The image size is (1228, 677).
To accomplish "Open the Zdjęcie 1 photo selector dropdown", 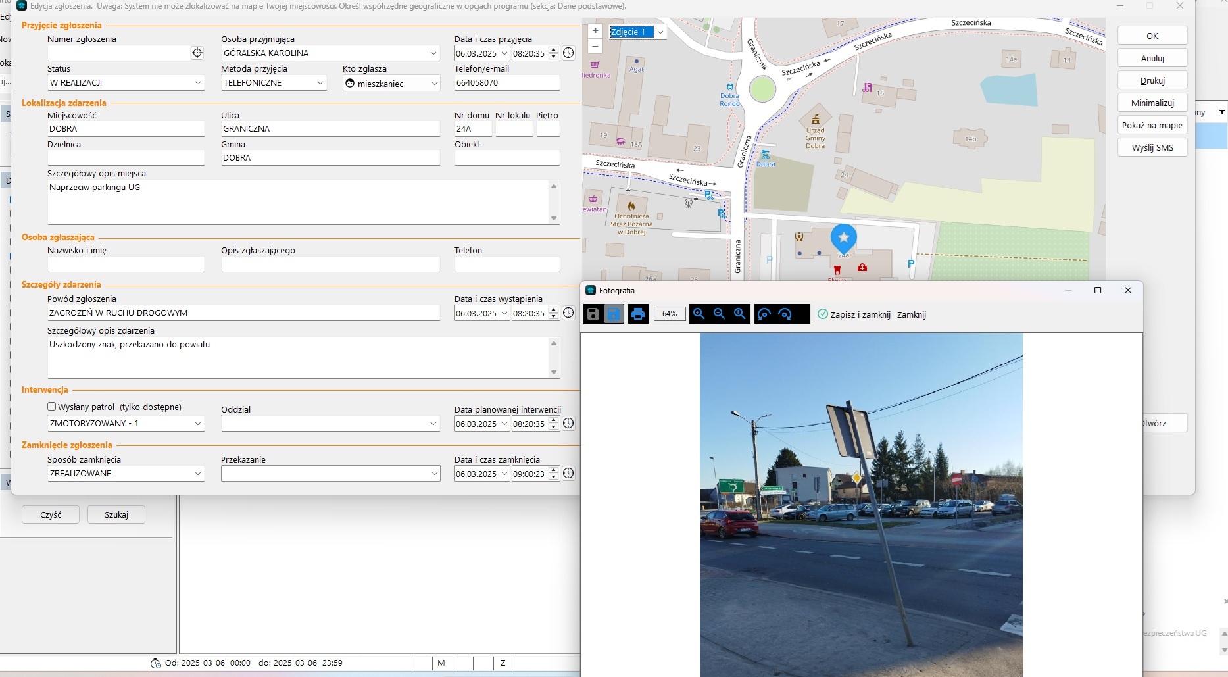I will point(660,32).
